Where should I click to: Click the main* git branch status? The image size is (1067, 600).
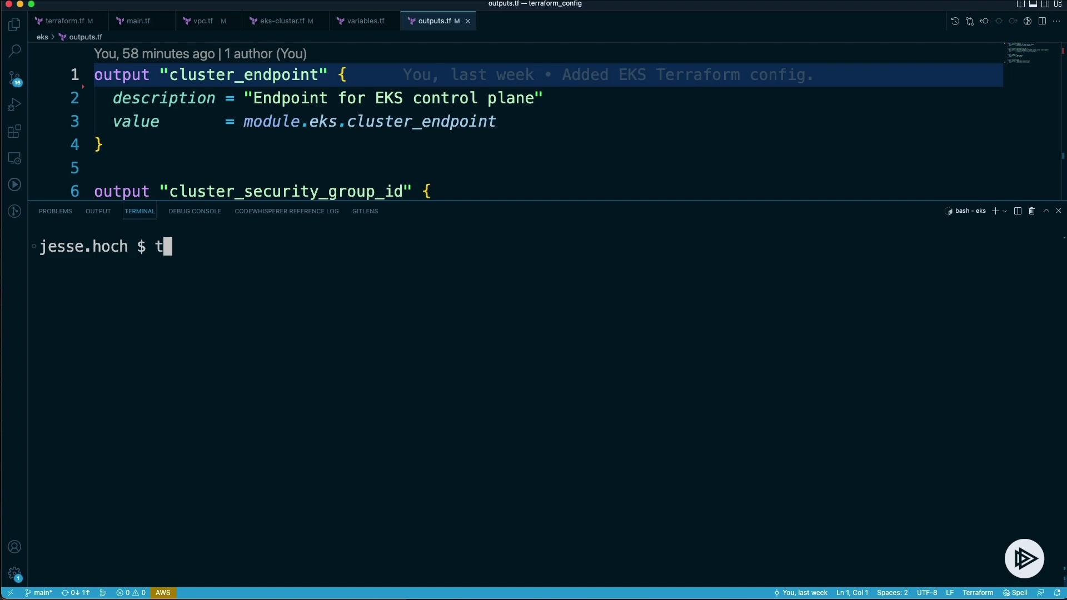click(39, 593)
